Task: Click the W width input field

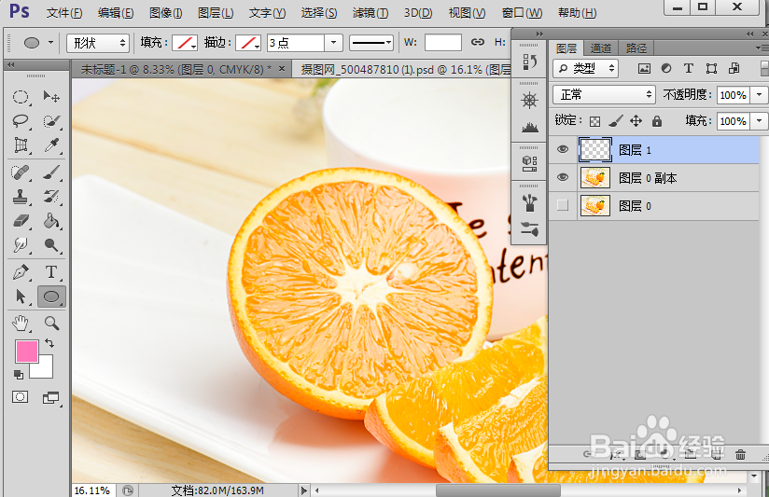Action: point(443,43)
